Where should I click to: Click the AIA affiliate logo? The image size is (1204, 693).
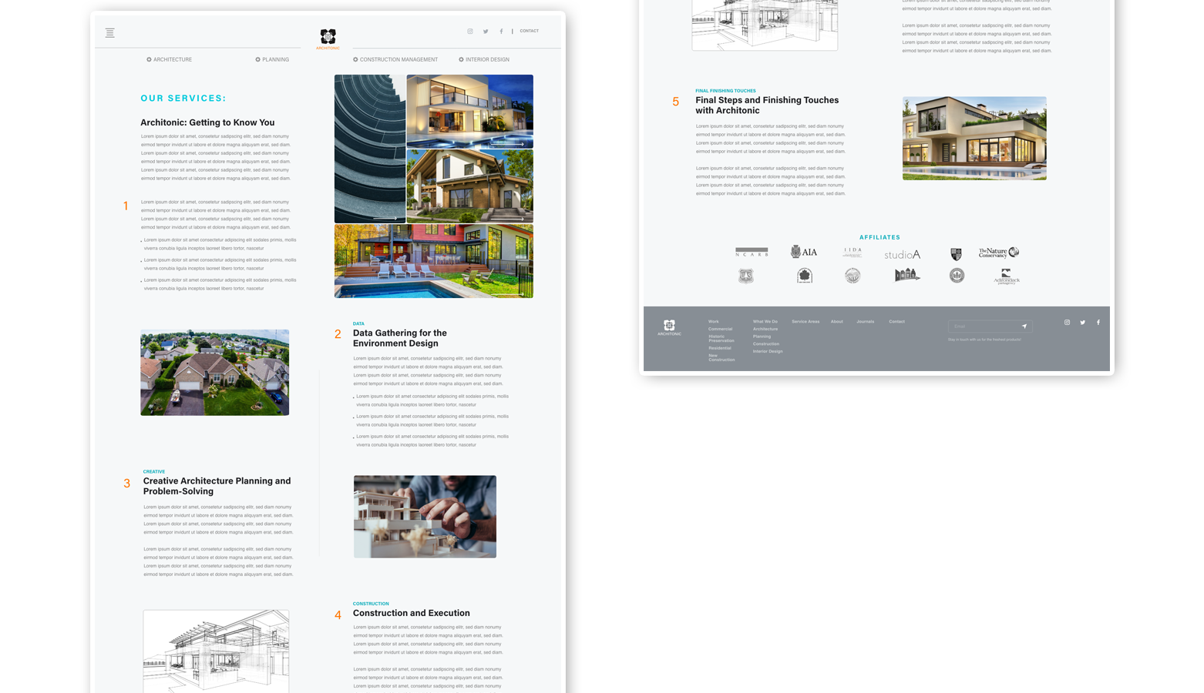pos(804,252)
